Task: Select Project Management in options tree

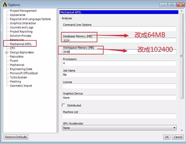Action: (23, 11)
